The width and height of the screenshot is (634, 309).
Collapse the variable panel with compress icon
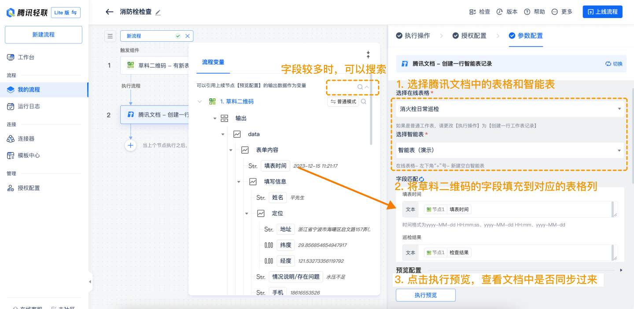[368, 55]
